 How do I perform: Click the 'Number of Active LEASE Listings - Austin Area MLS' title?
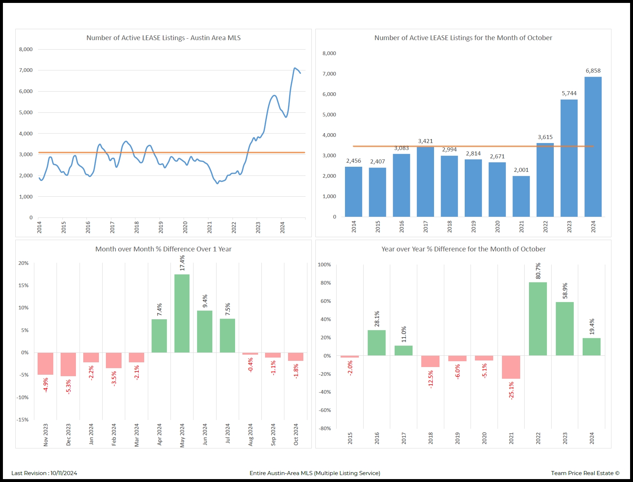163,38
